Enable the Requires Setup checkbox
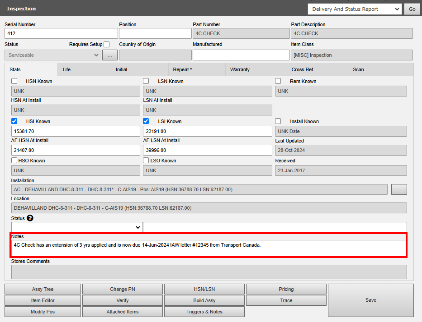 point(106,45)
